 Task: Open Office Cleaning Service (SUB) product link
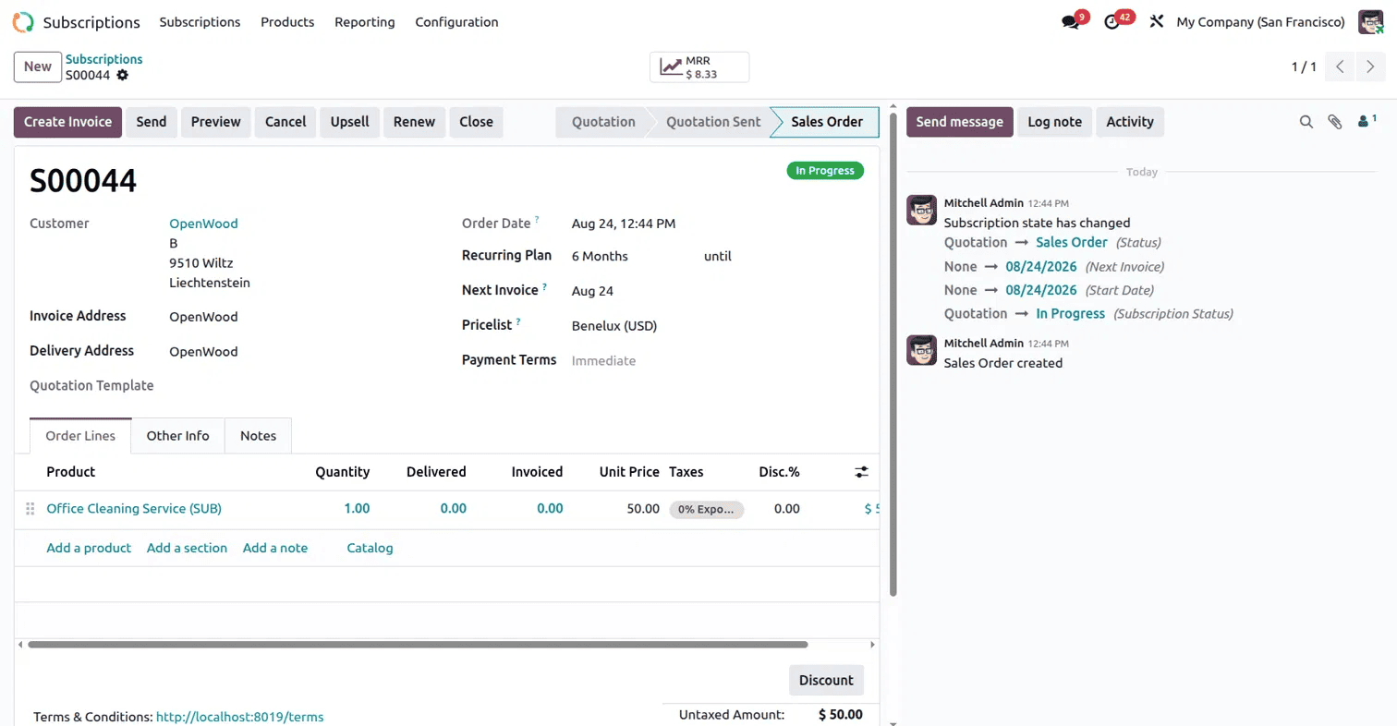point(134,509)
